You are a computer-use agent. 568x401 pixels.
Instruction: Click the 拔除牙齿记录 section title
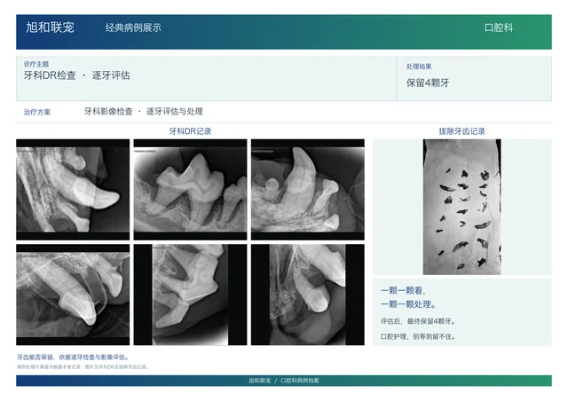click(461, 131)
